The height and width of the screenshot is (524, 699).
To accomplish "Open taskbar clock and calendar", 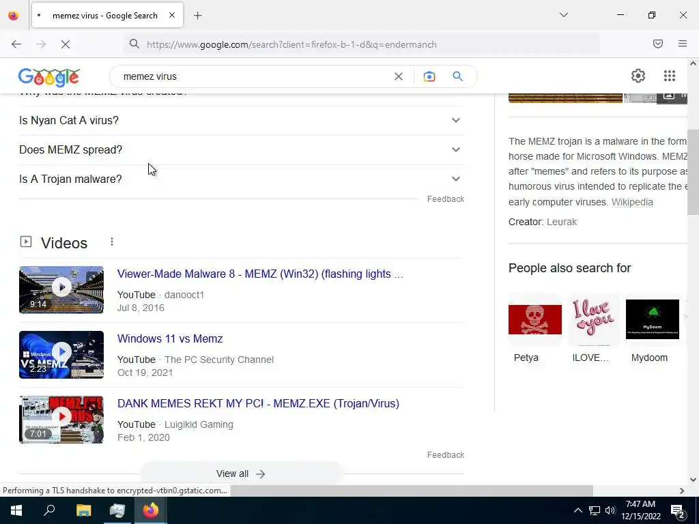I will 640,510.
